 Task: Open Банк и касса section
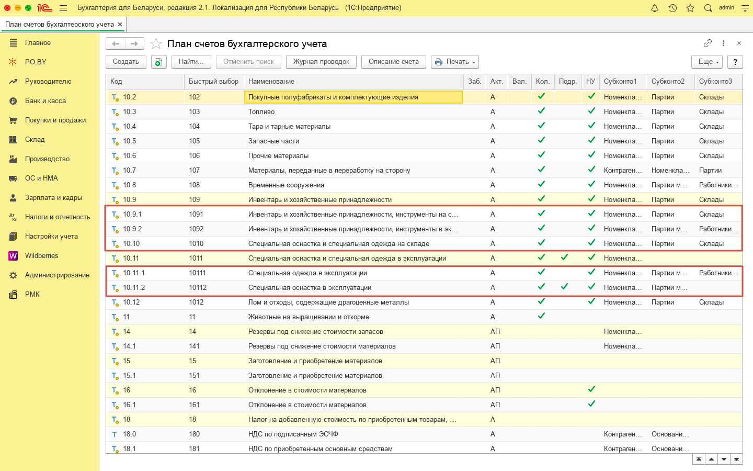click(x=45, y=101)
